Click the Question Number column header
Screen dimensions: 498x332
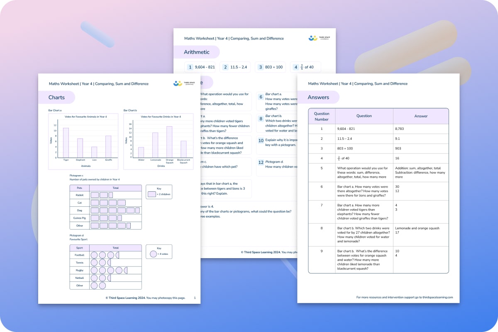tap(322, 115)
